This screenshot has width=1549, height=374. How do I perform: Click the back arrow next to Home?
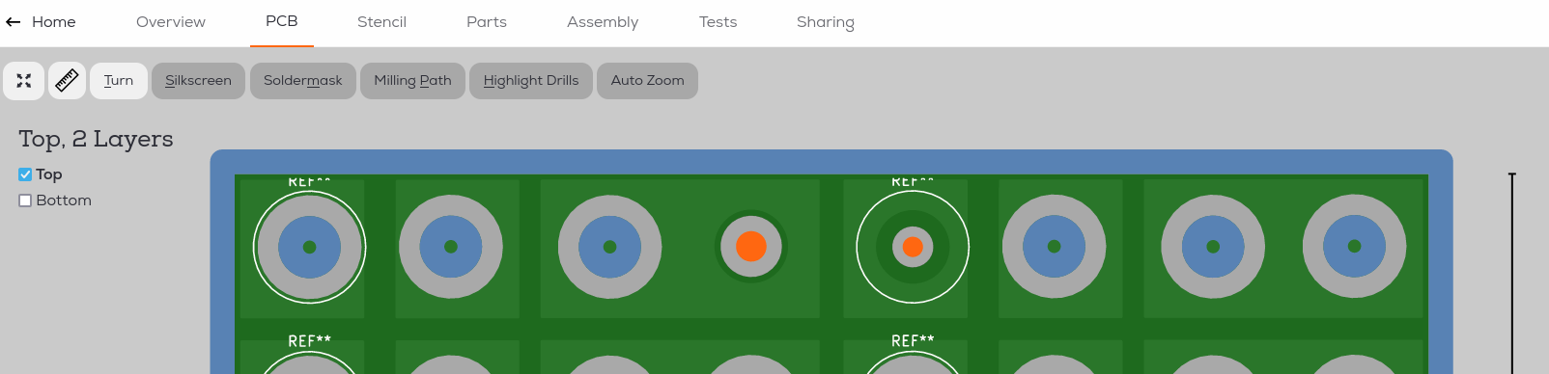[14, 22]
